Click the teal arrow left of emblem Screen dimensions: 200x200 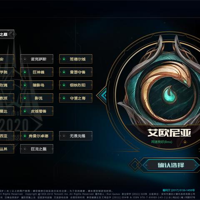(x=102, y=95)
